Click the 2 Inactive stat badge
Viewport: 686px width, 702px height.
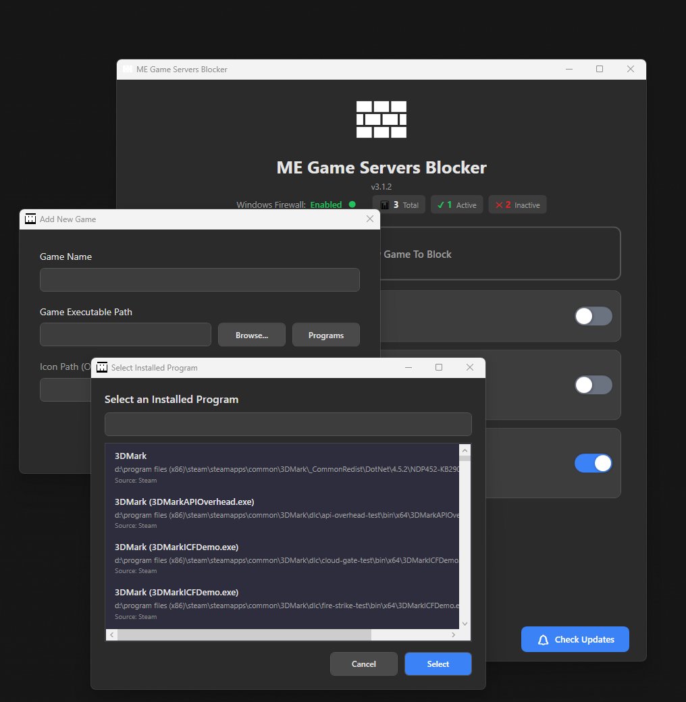point(517,205)
